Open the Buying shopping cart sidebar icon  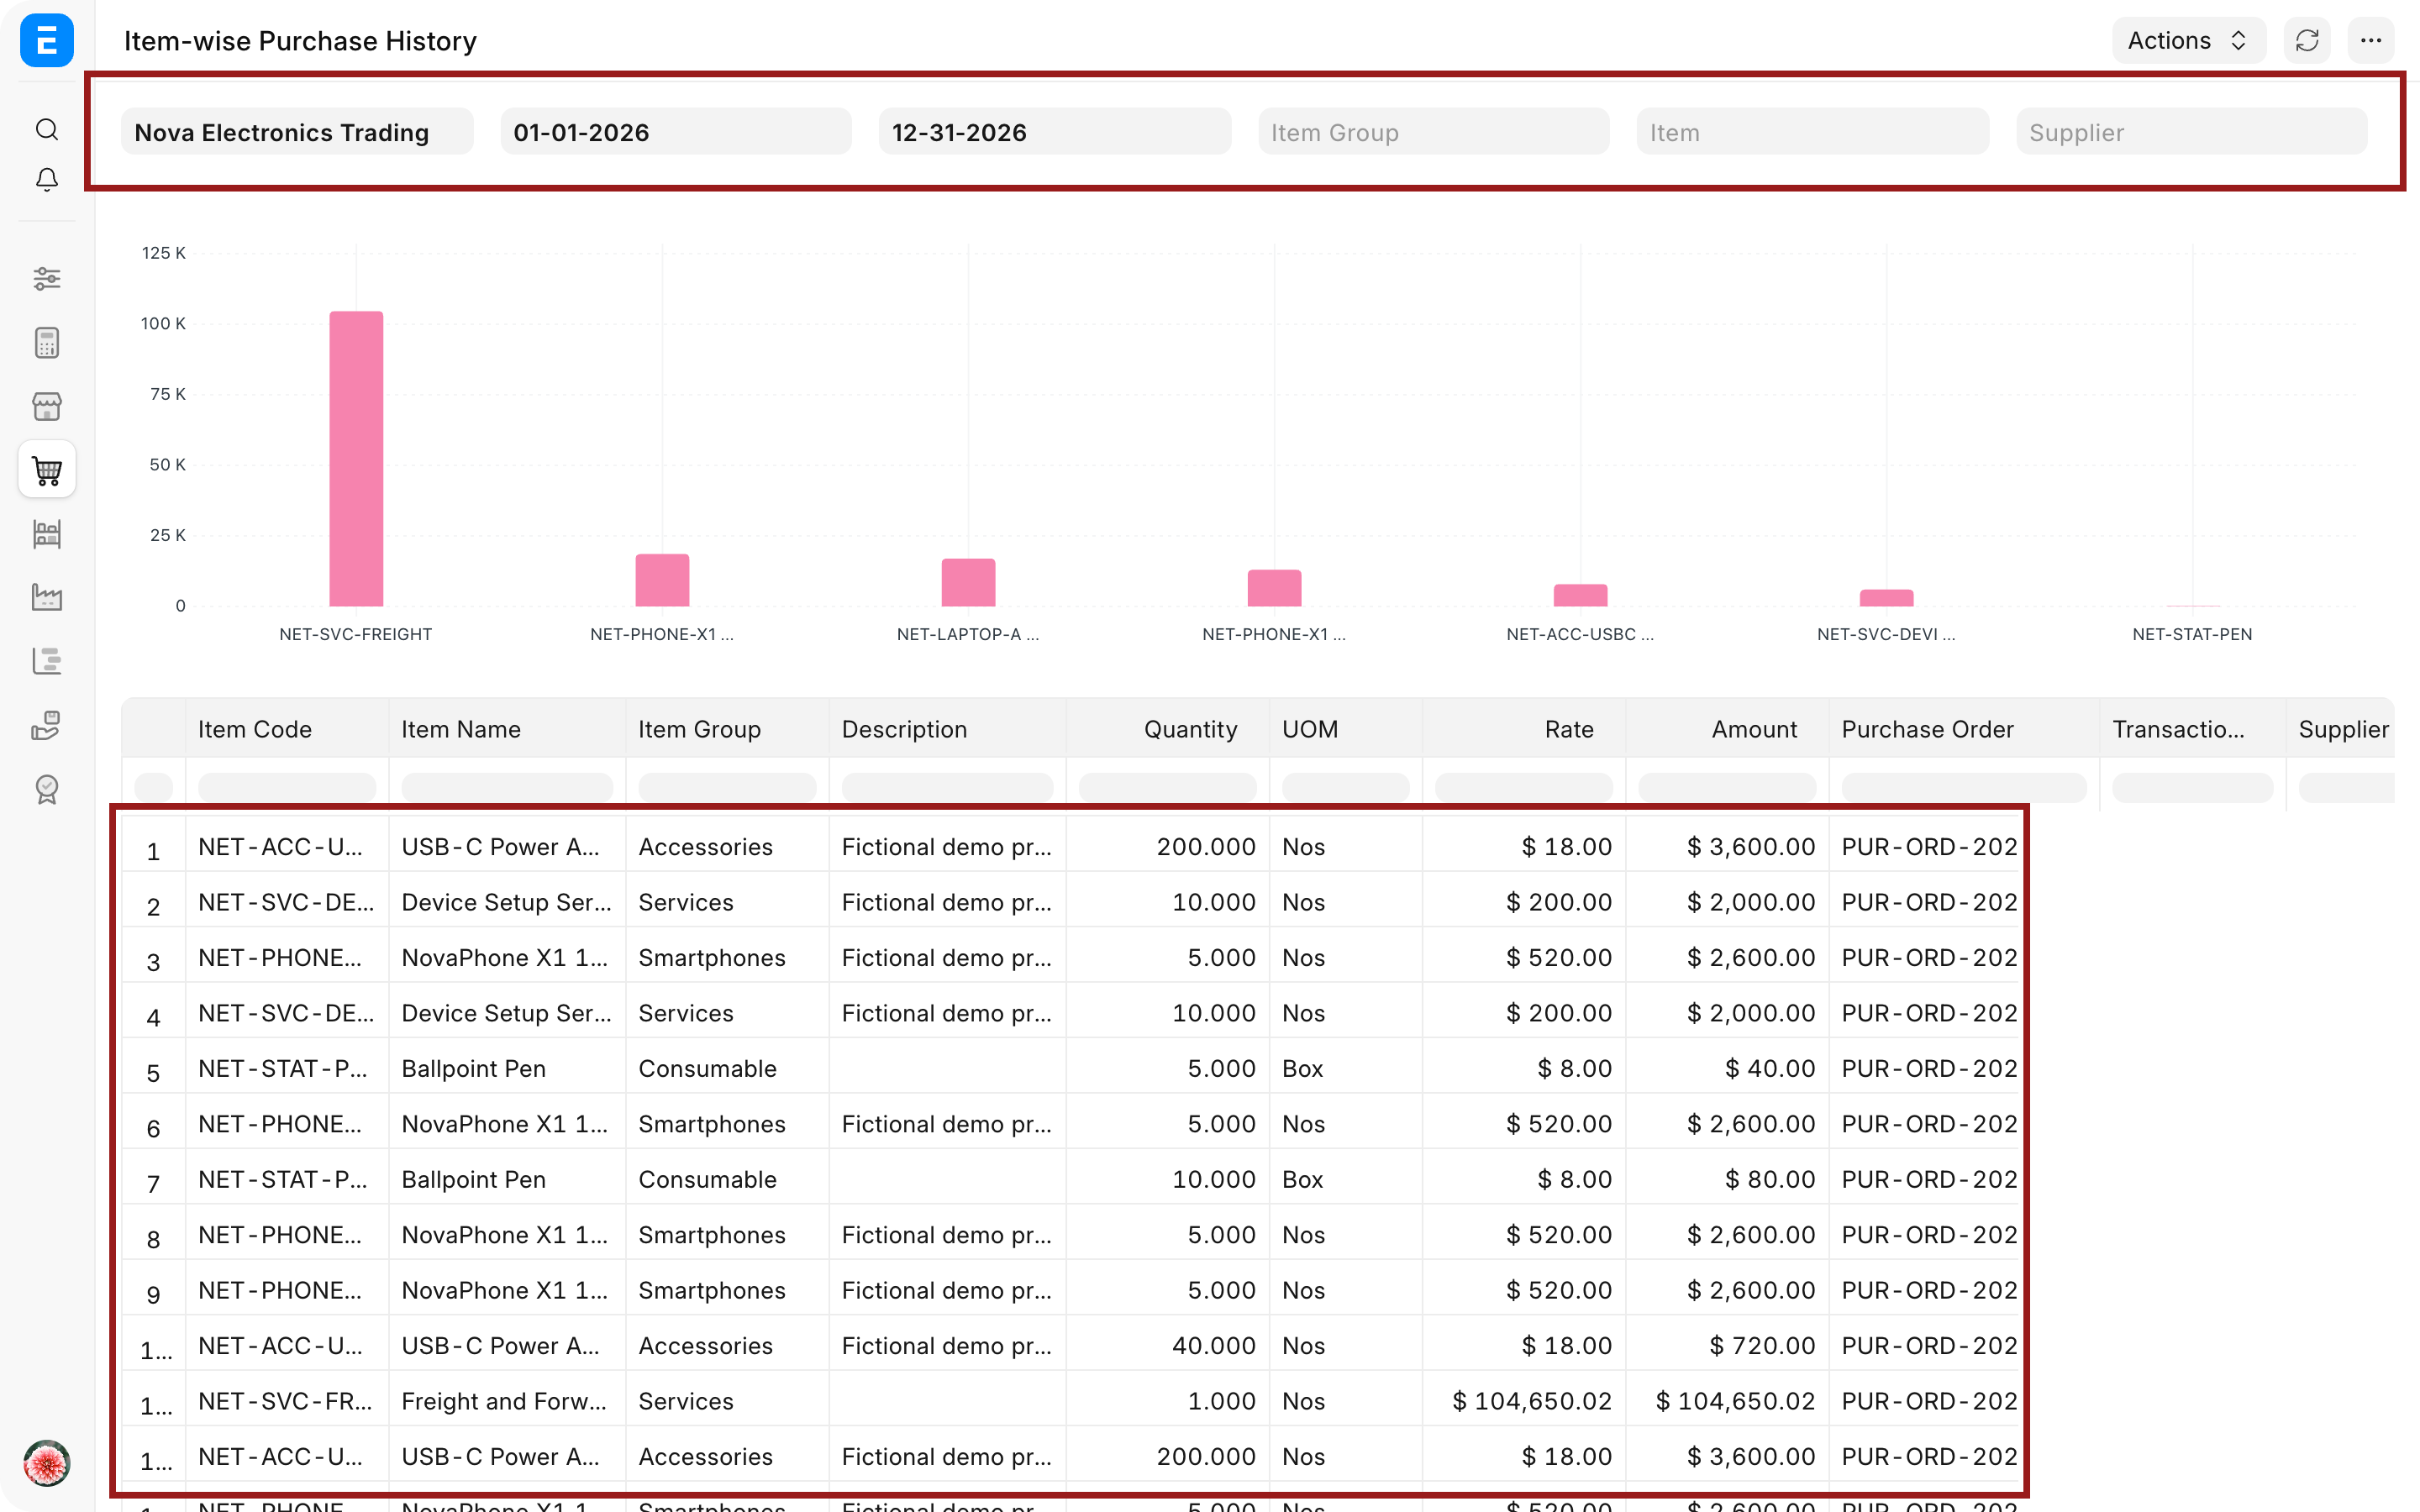point(46,470)
